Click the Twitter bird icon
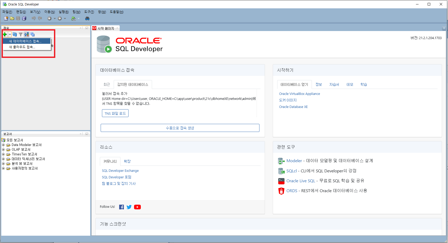448x243 pixels. click(x=129, y=207)
